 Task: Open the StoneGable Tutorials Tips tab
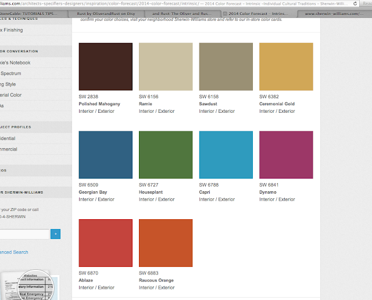pyautogui.click(x=33, y=14)
